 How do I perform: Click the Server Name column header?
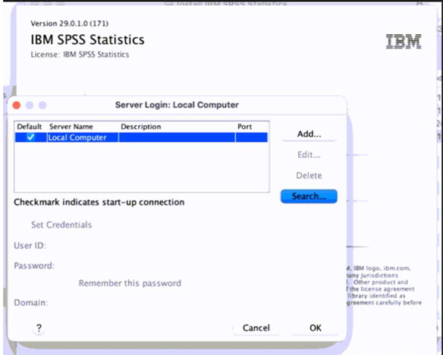click(71, 127)
